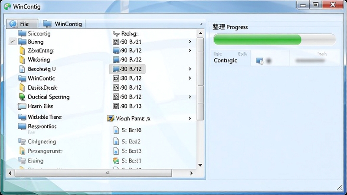
Task: Click the defragmentation progress bar
Action: click(x=275, y=39)
